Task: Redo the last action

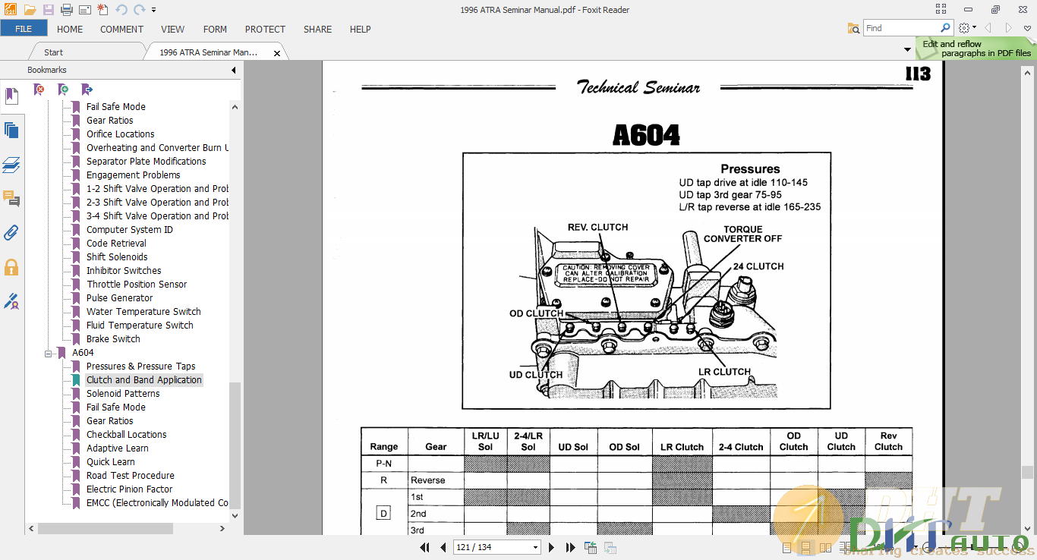Action: click(139, 10)
